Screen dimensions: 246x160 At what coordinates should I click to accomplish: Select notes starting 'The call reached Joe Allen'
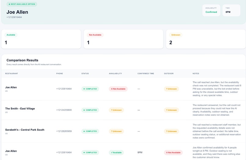pyautogui.click(x=217, y=89)
